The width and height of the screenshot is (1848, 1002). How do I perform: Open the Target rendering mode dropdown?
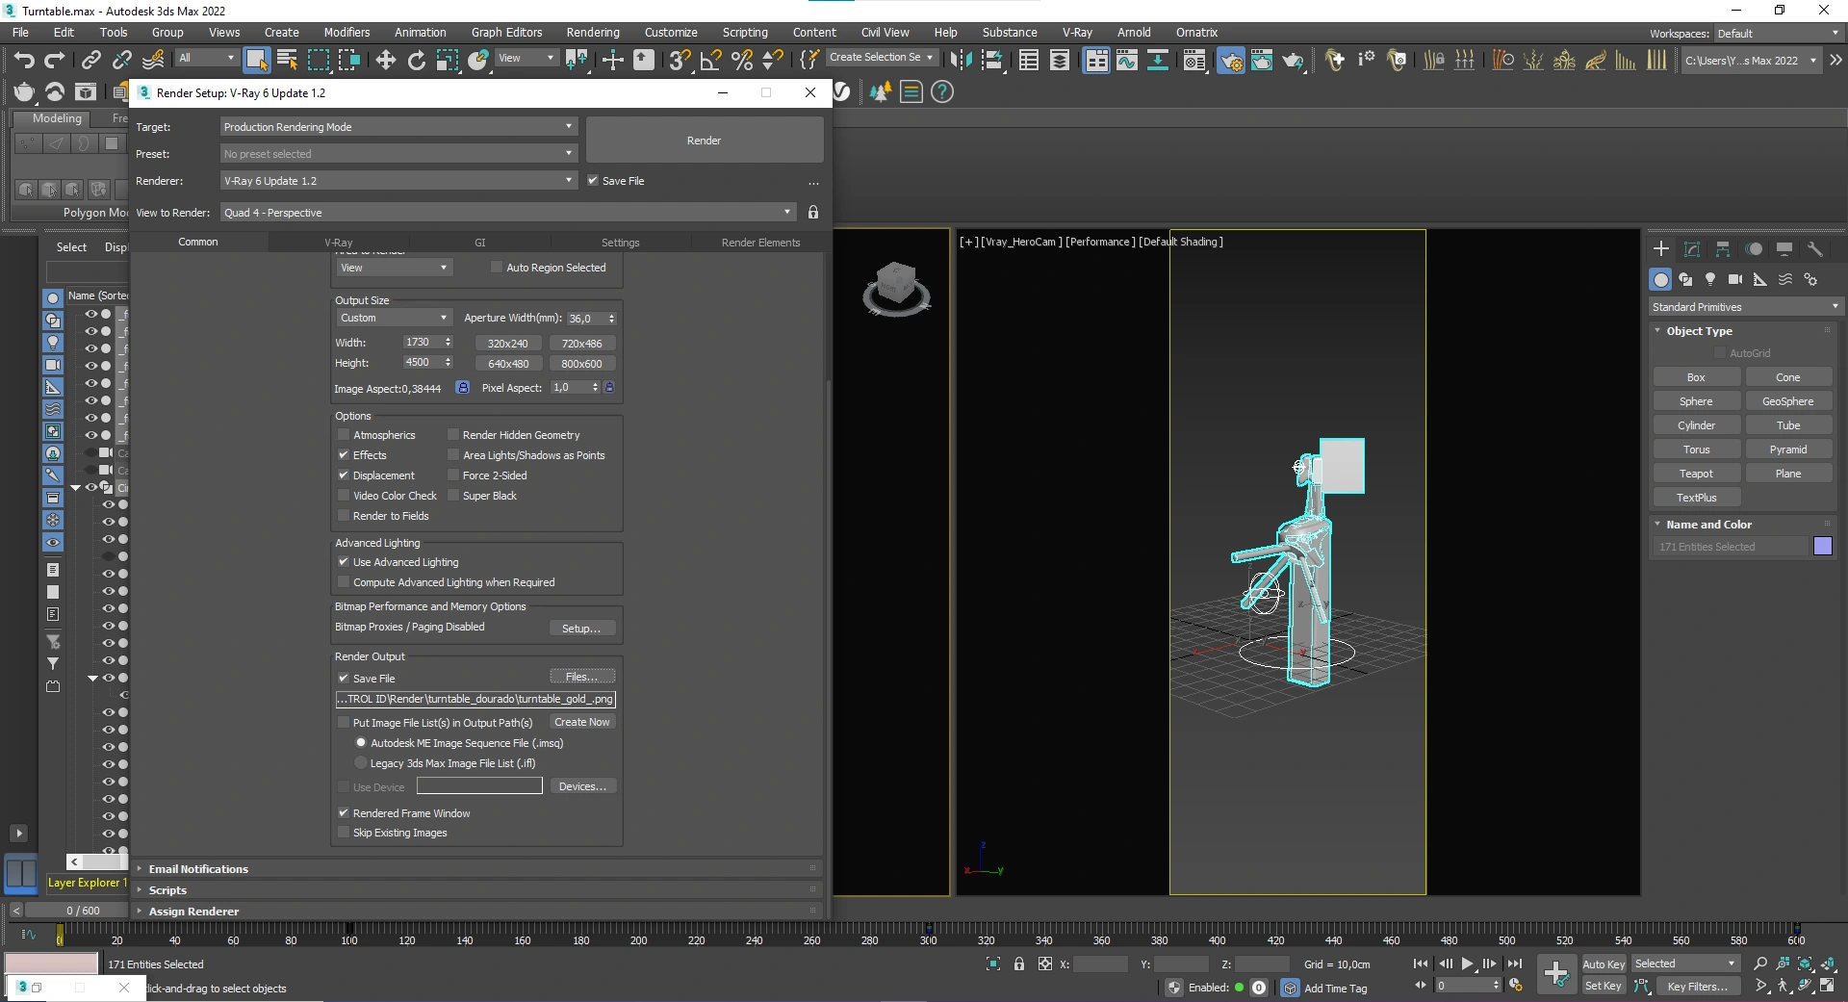tap(398, 127)
